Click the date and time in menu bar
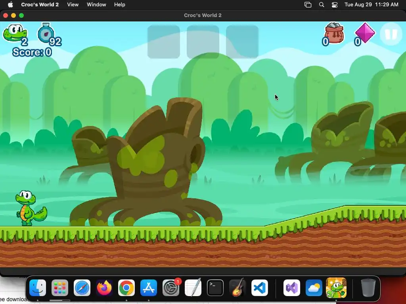 pos(371,4)
